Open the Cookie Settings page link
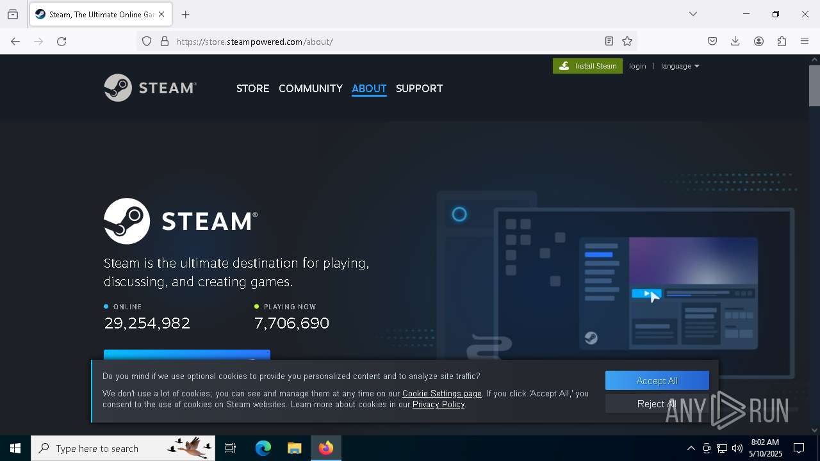Viewport: 820px width, 461px height. 442,393
